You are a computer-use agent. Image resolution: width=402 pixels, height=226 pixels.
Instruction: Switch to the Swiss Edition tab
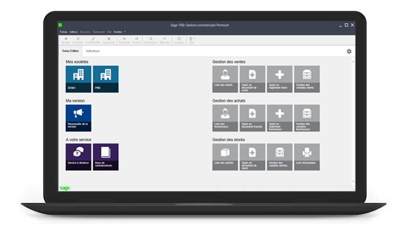coord(71,51)
